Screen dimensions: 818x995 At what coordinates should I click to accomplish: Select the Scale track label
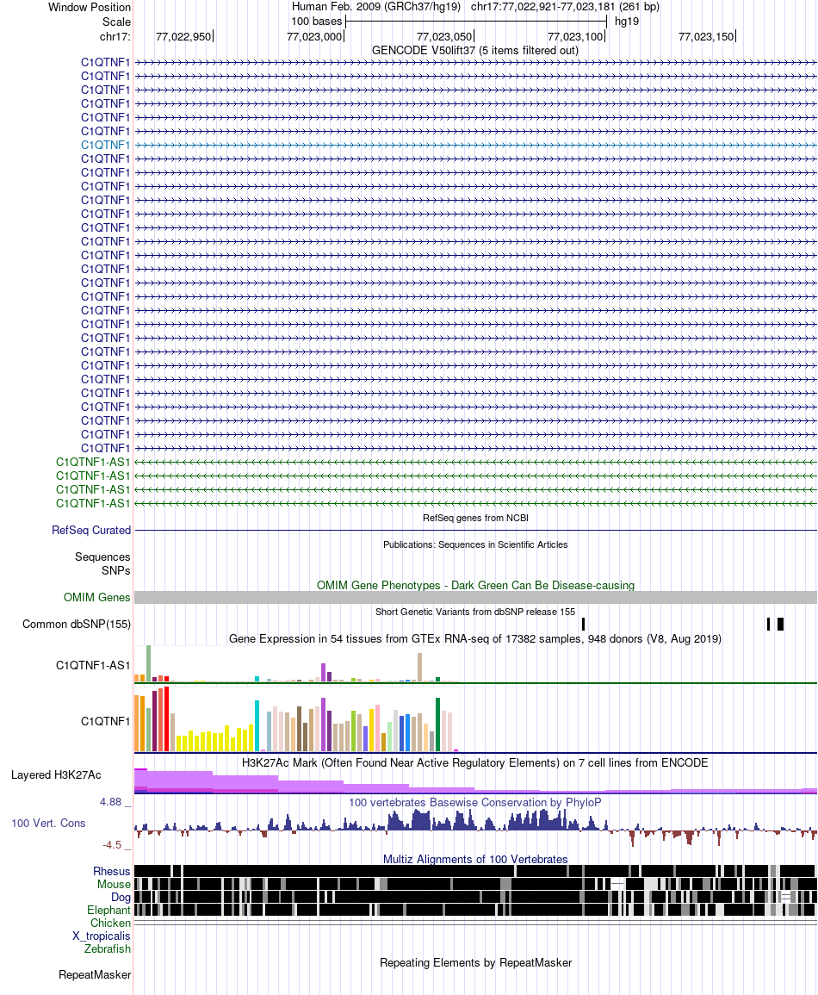(117, 22)
